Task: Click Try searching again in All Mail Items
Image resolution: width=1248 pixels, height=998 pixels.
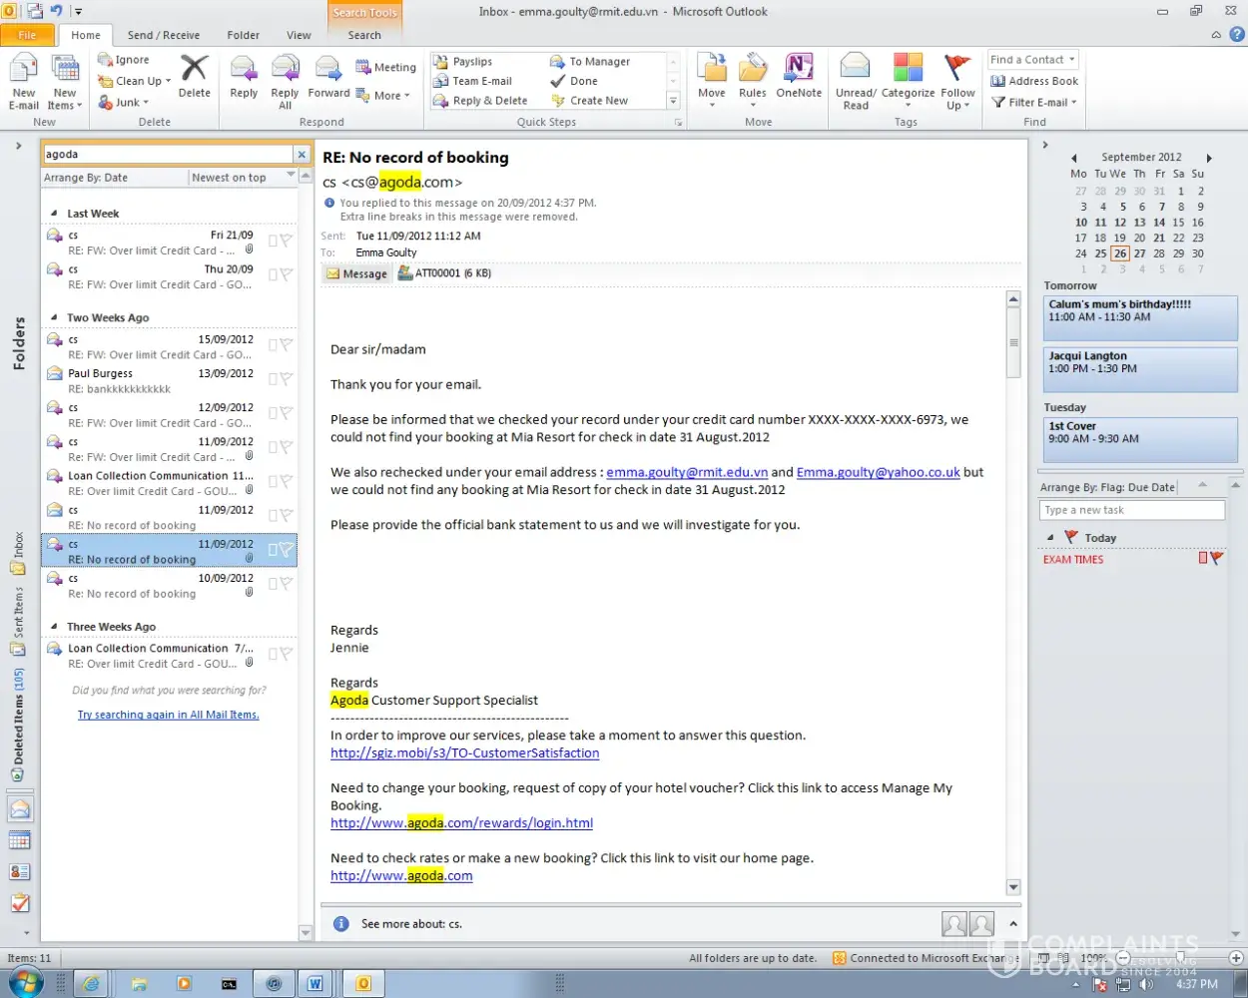Action: click(x=168, y=715)
